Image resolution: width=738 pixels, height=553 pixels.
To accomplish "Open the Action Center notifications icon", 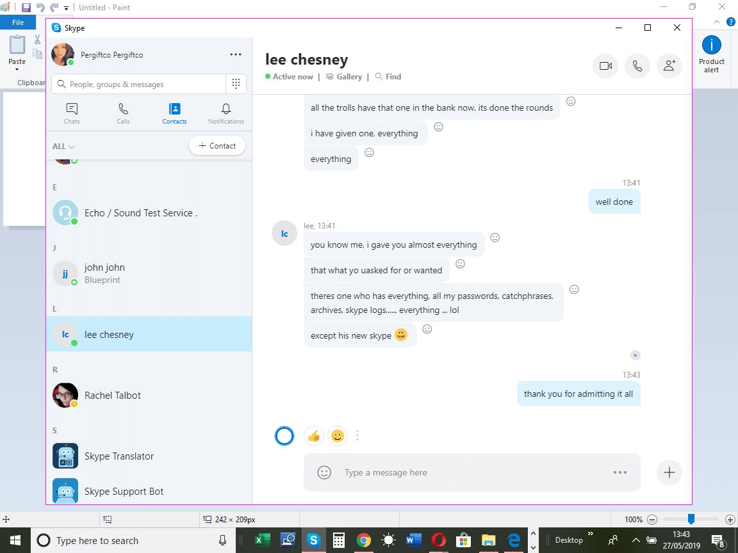I will [x=717, y=541].
